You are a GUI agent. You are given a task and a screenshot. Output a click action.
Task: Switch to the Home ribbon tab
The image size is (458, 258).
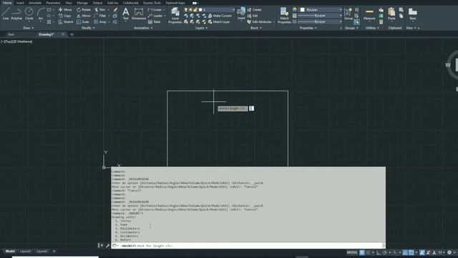[7, 3]
